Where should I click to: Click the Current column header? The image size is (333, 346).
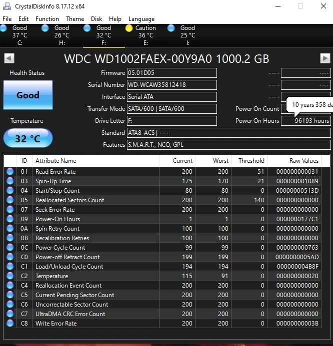point(177,161)
